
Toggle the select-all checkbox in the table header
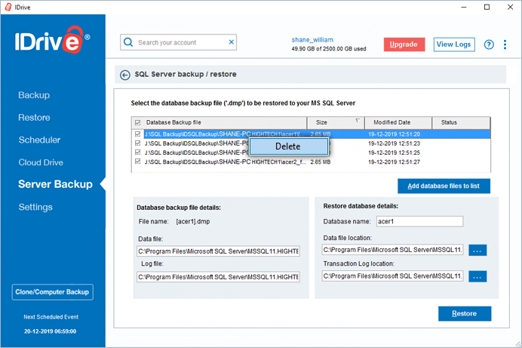pyautogui.click(x=138, y=122)
